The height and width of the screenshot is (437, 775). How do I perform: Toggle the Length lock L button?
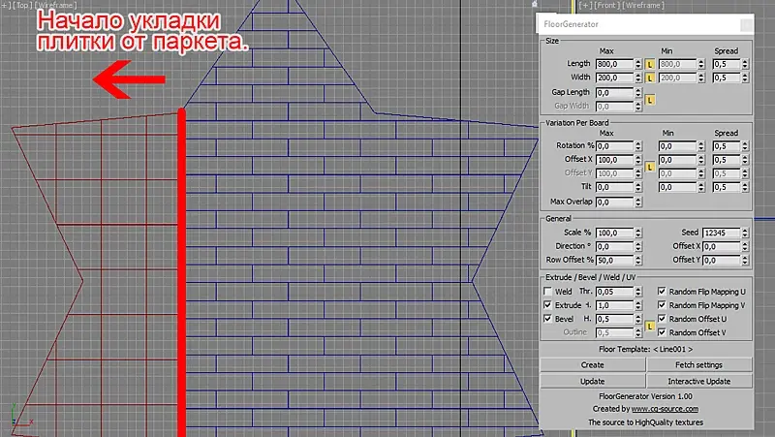click(x=650, y=64)
